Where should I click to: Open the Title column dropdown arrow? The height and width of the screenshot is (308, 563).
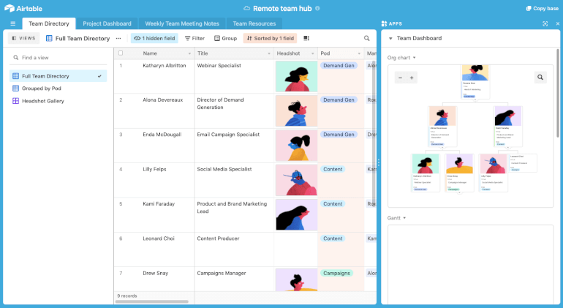click(x=269, y=53)
